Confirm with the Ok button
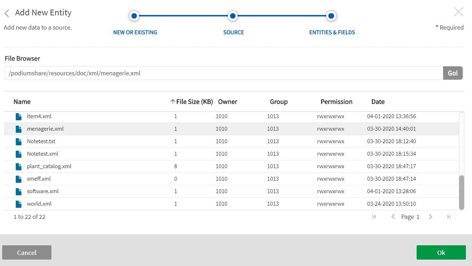The image size is (472, 266). (x=441, y=252)
